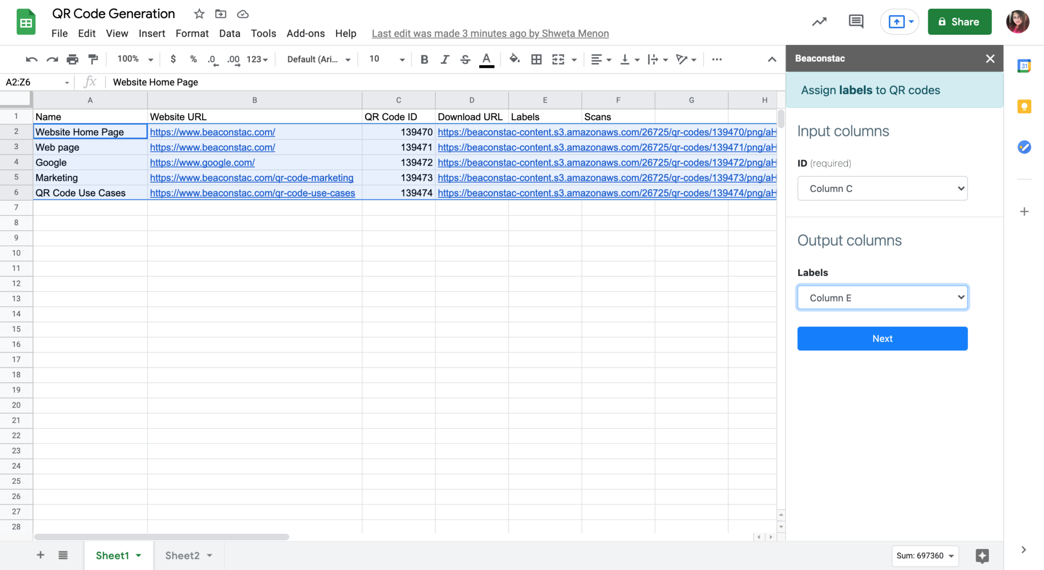Open Google Keep from the sidebar
Image resolution: width=1044 pixels, height=570 pixels.
1025,106
